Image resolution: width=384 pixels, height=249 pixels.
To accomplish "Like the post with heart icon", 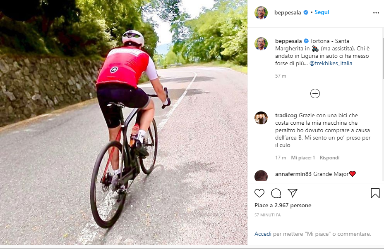I will [x=259, y=193].
